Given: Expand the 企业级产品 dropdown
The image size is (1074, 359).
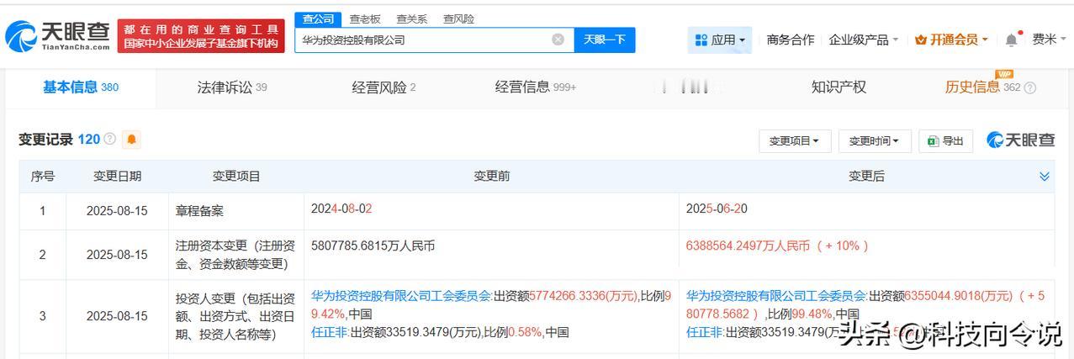Looking at the screenshot, I should point(864,40).
